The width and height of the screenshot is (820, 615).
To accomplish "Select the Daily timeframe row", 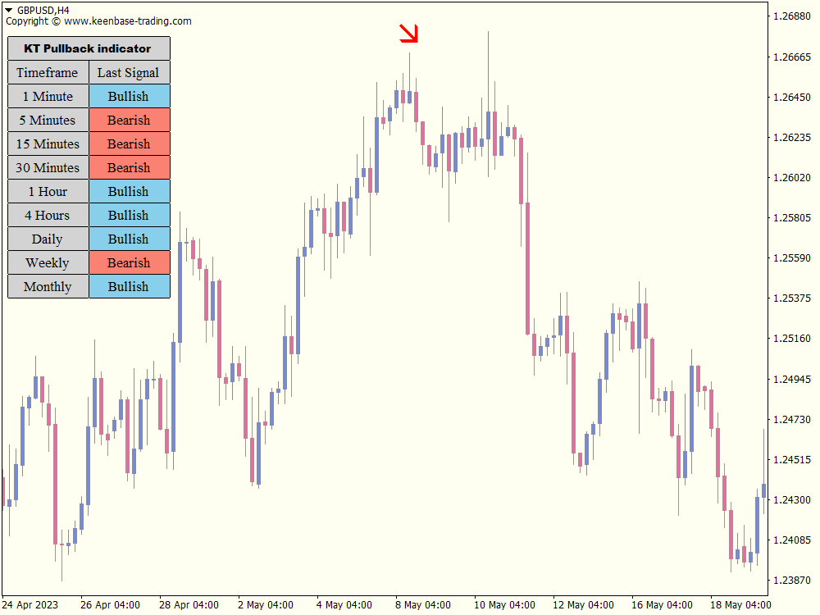I will click(x=48, y=239).
